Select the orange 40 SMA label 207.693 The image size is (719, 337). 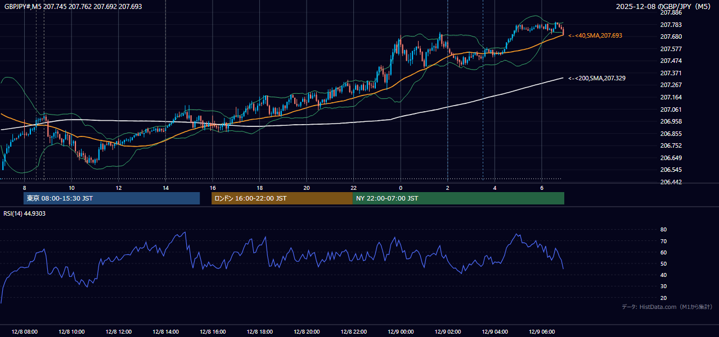coord(595,35)
